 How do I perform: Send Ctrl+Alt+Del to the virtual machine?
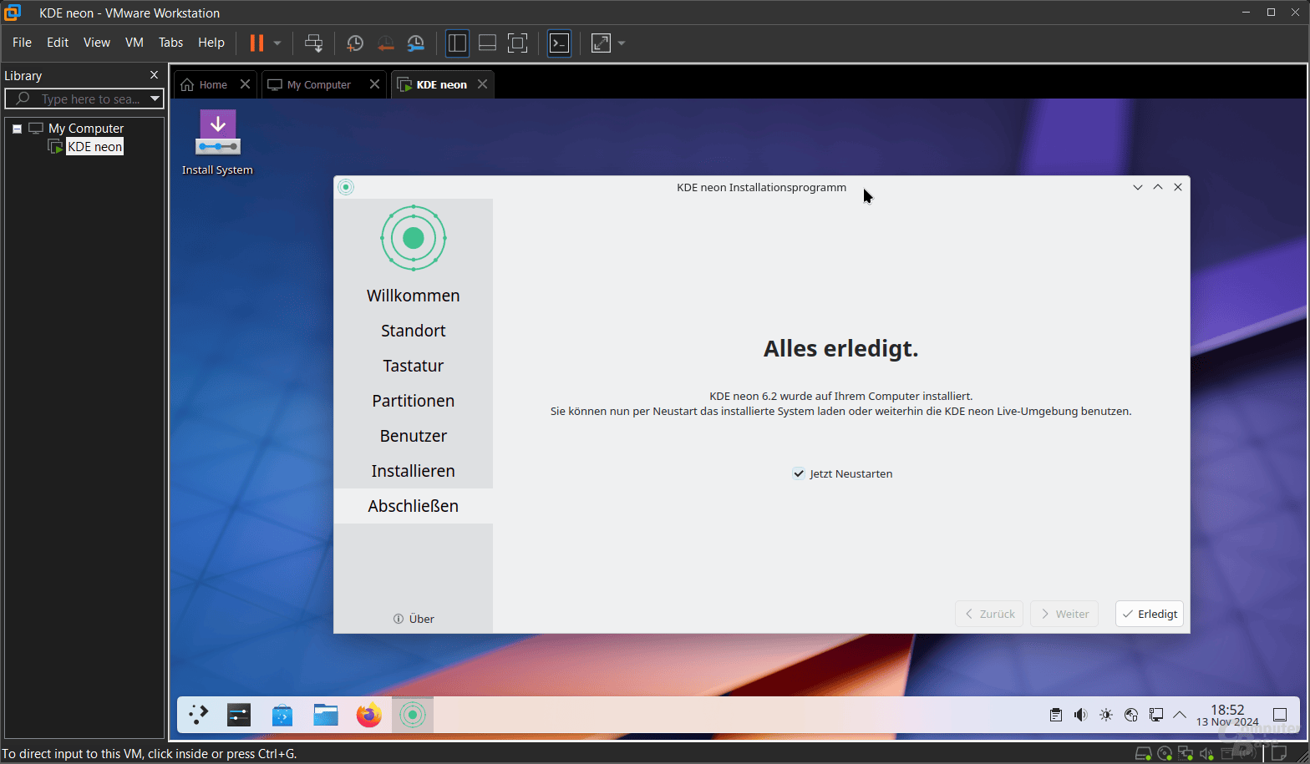coord(314,43)
